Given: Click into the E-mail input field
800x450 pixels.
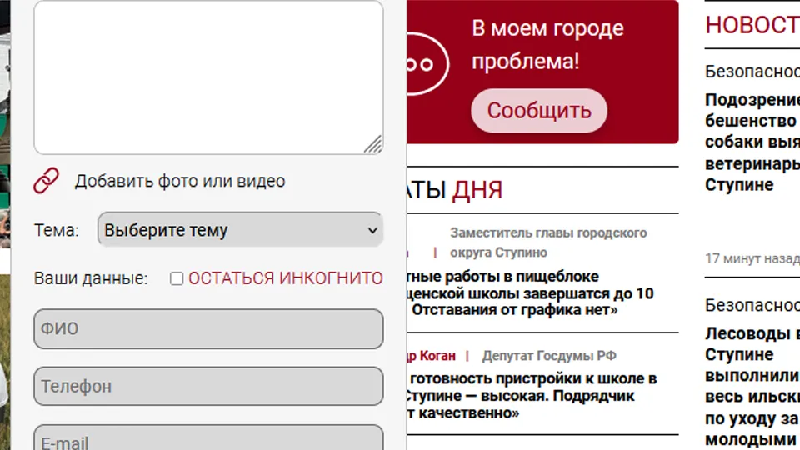Looking at the screenshot, I should [x=208, y=437].
